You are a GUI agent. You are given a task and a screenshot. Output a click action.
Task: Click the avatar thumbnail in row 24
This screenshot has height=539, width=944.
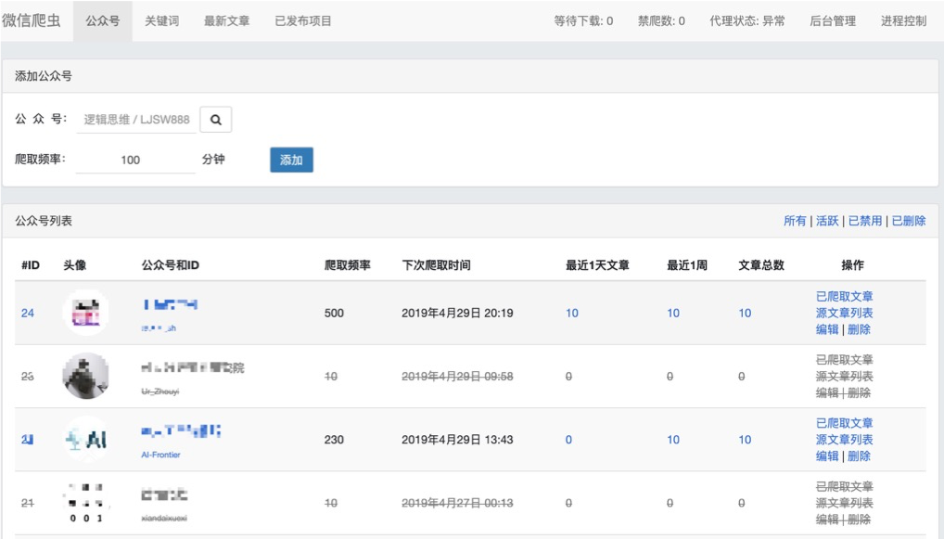click(x=86, y=313)
